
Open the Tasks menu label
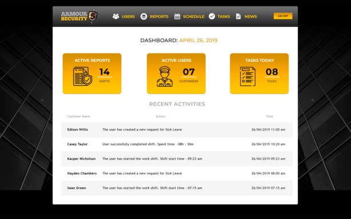[x=224, y=17]
